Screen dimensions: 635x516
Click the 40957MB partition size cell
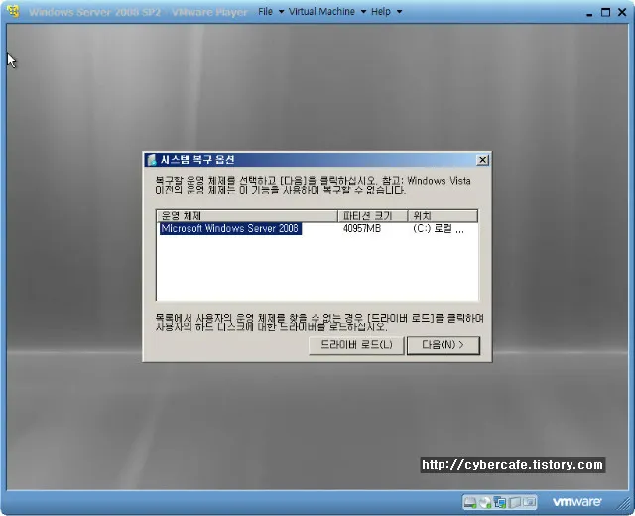pyautogui.click(x=361, y=229)
